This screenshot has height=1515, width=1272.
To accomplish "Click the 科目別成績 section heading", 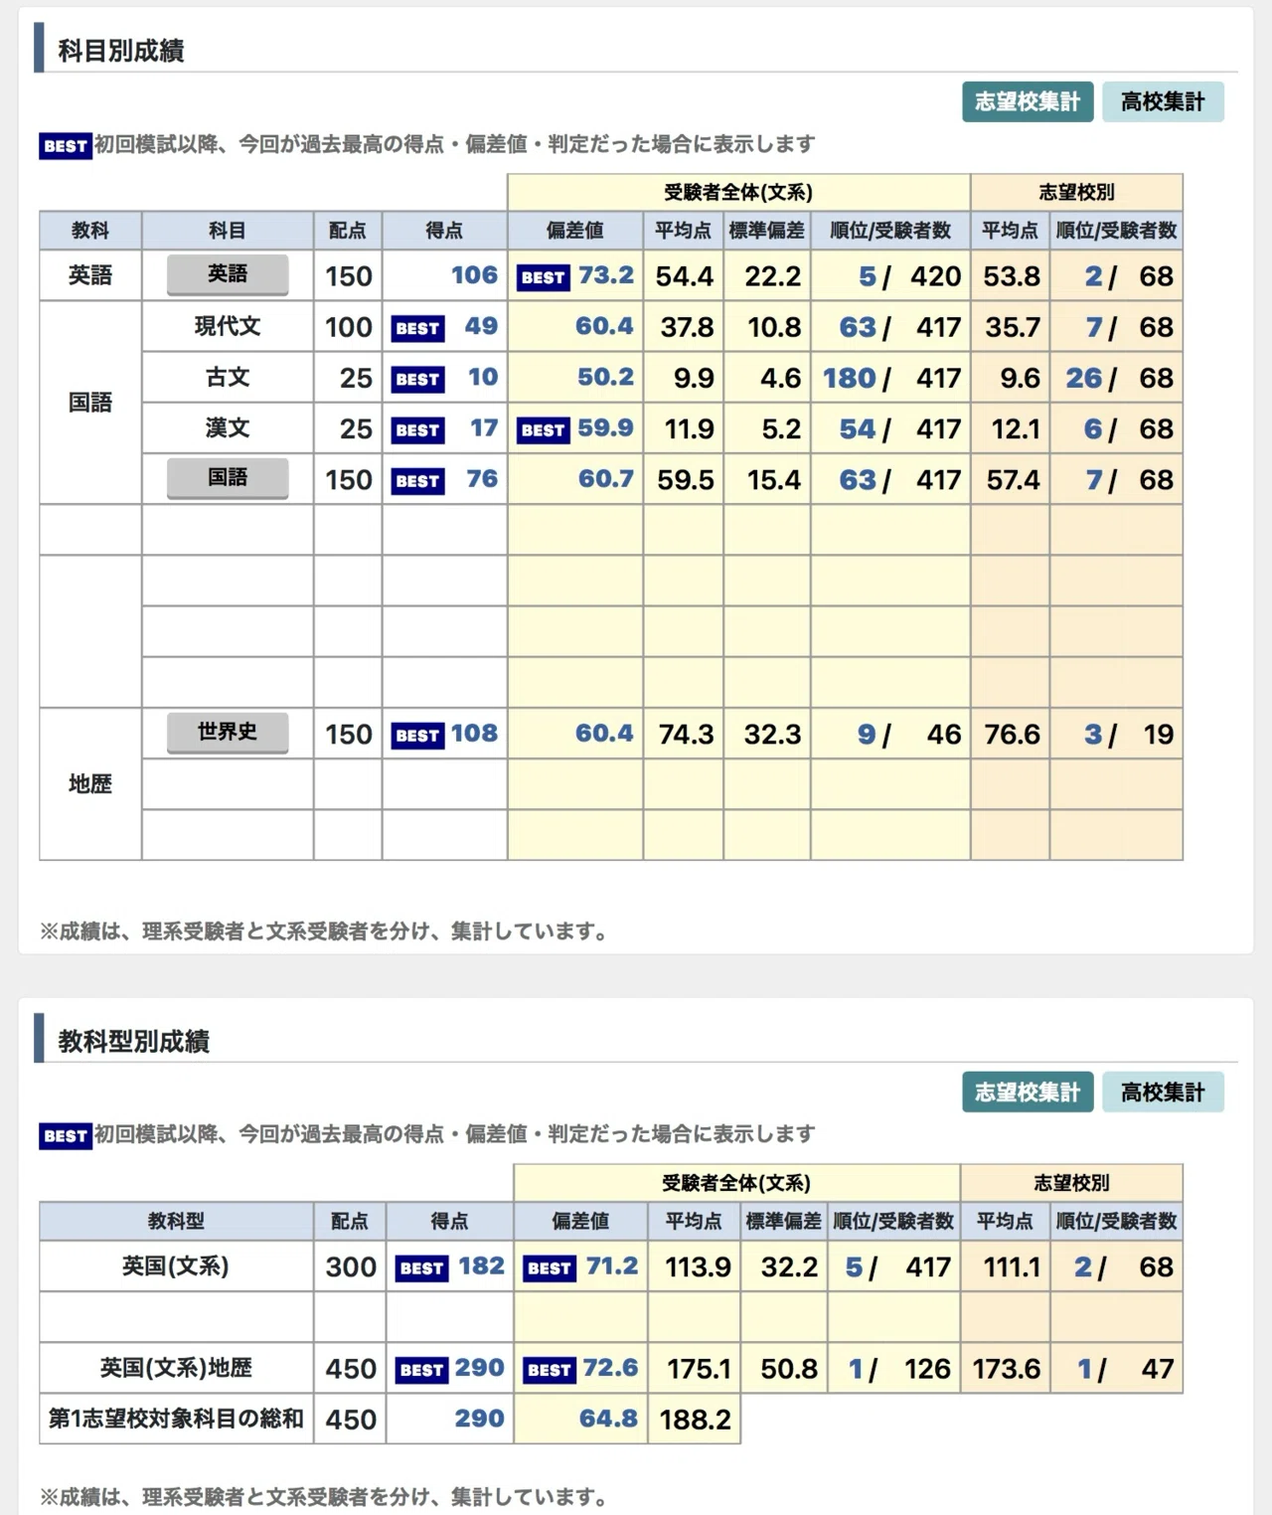I will coord(121,50).
